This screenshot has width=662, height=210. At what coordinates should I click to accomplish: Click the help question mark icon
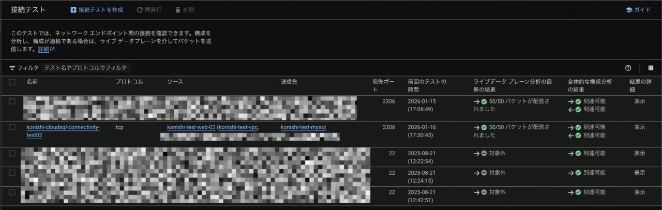tap(628, 68)
